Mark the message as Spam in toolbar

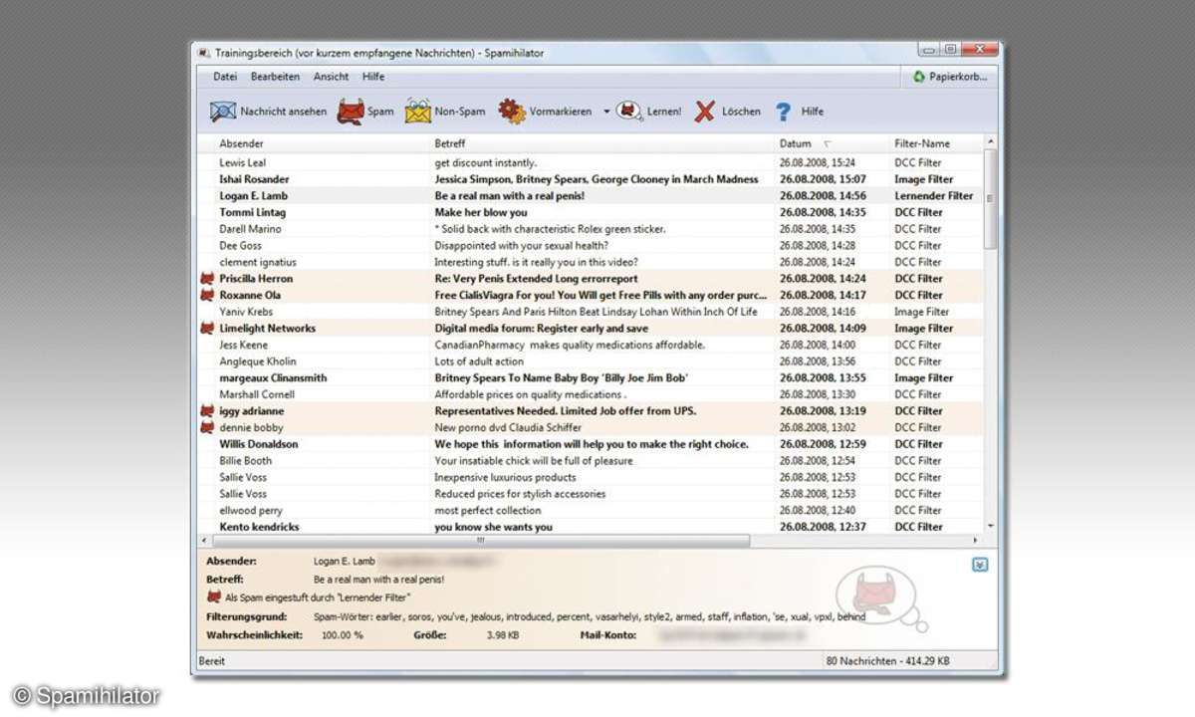pyautogui.click(x=365, y=112)
